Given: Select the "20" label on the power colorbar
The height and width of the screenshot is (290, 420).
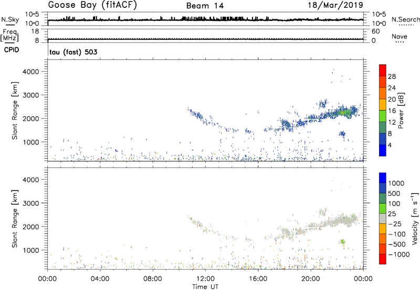Looking at the screenshot, I should 392,99.
